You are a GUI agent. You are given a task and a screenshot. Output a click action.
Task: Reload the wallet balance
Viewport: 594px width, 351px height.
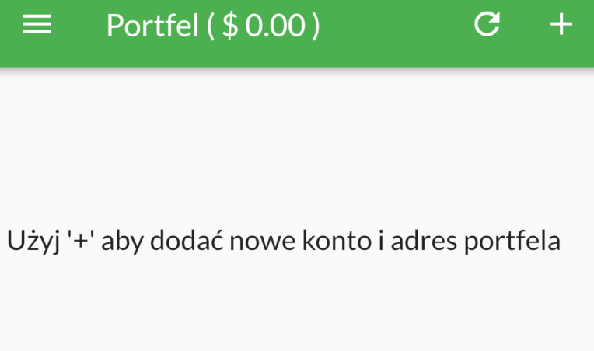487,25
